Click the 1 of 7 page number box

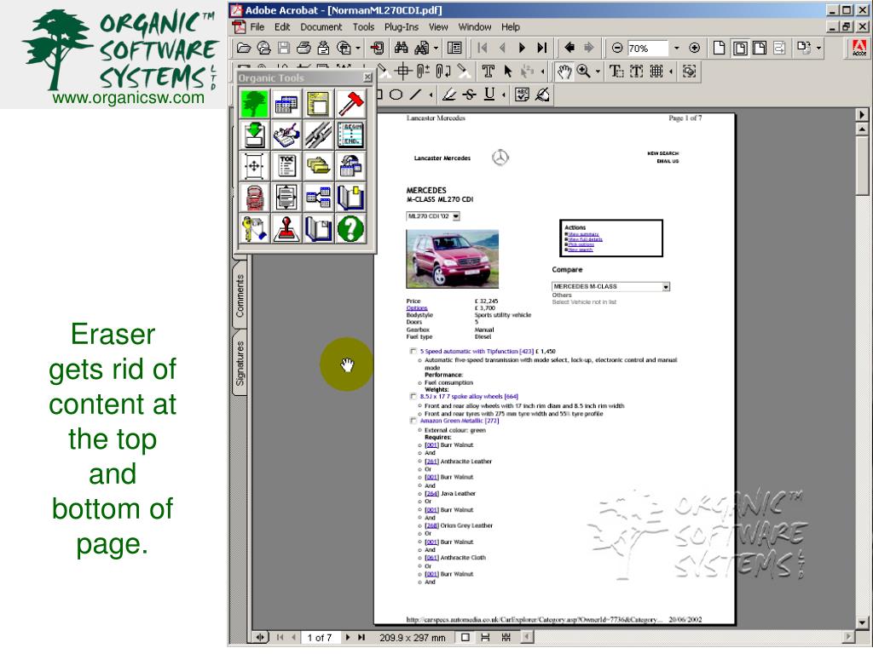point(319,637)
